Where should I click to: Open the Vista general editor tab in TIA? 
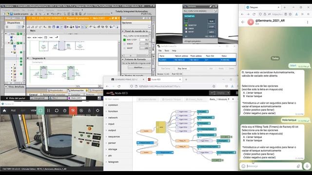[x=39, y=98]
